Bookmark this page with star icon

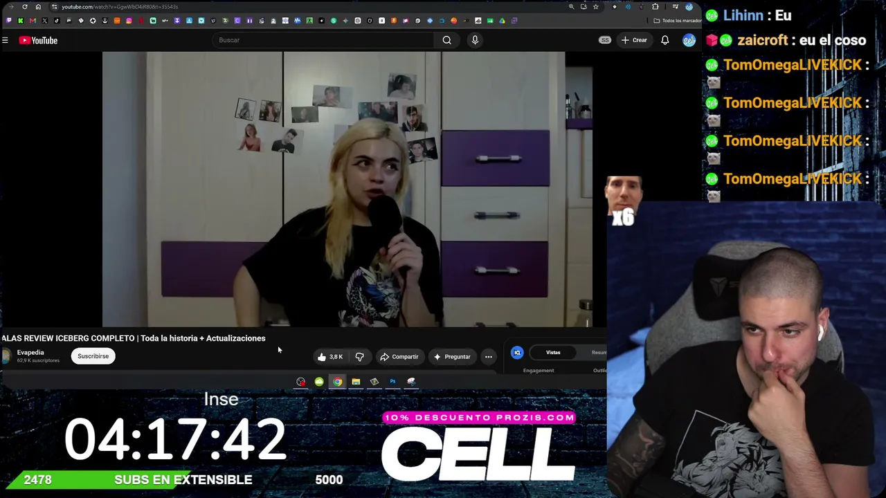click(x=595, y=7)
